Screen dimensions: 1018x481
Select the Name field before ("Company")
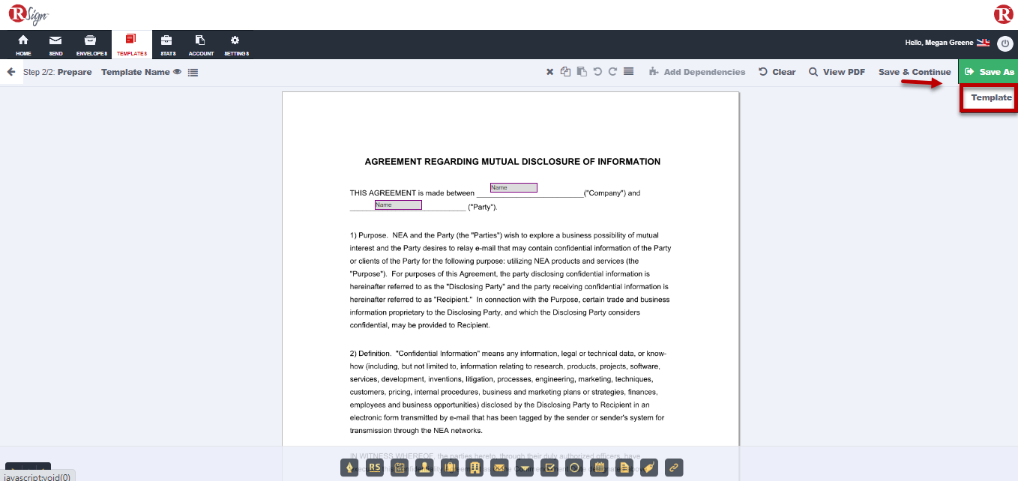513,187
